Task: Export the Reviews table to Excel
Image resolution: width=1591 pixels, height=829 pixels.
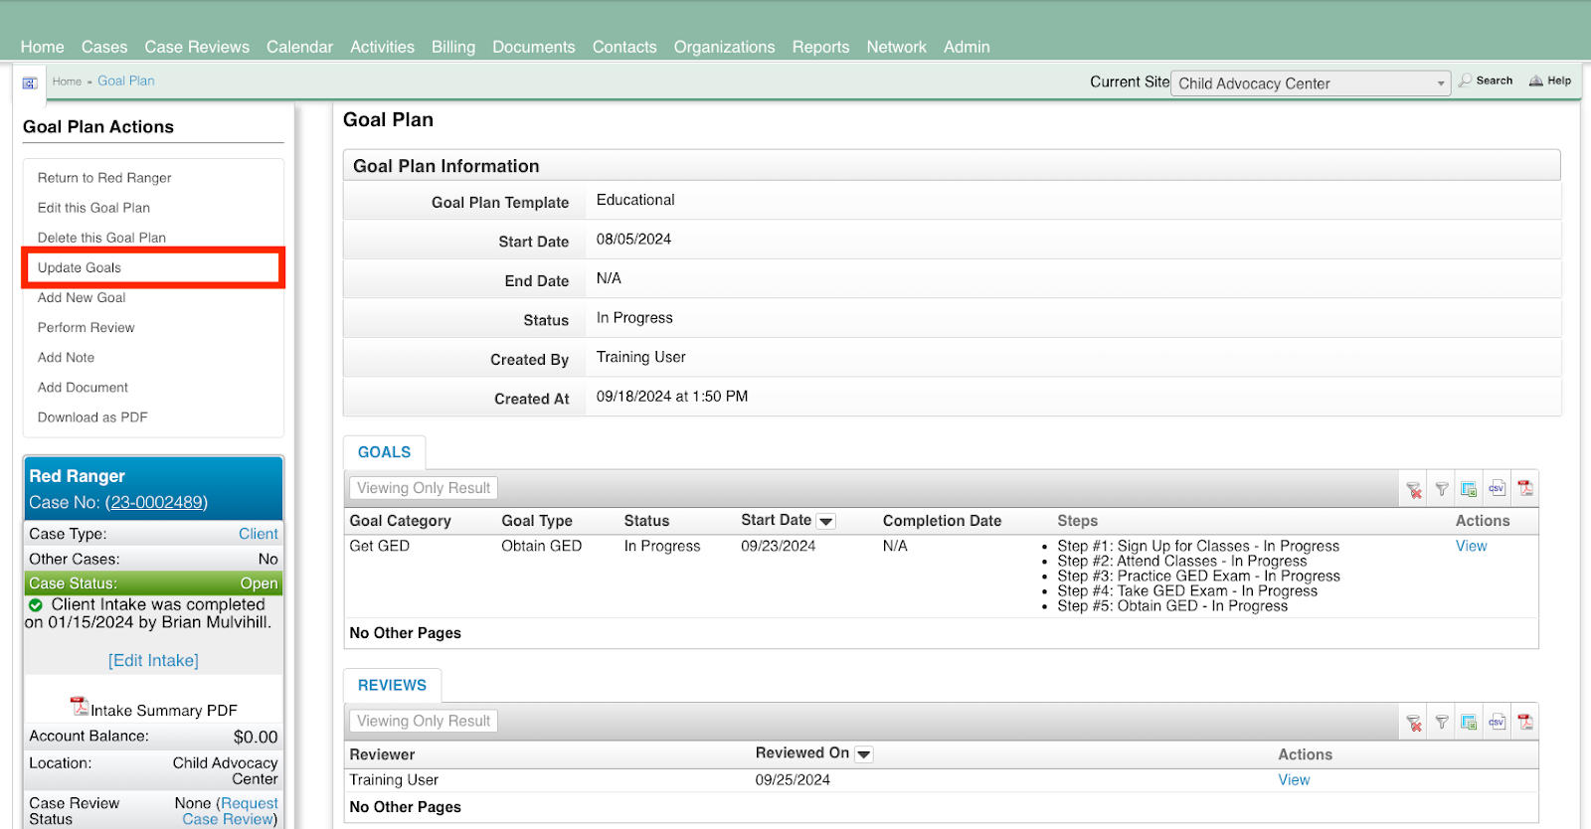Action: click(1469, 723)
